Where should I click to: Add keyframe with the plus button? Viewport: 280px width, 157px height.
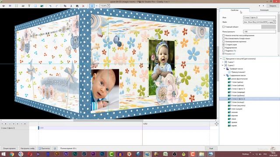click(25, 124)
